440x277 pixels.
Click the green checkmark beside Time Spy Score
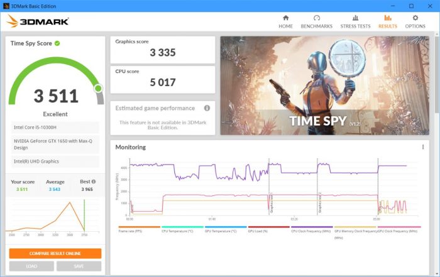click(x=57, y=43)
